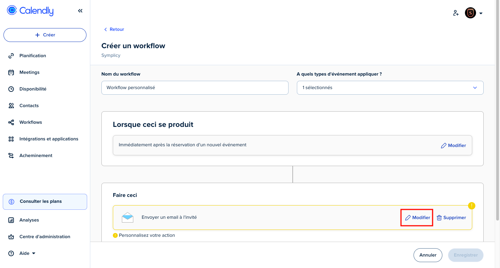Click the invite user icon

point(456,13)
